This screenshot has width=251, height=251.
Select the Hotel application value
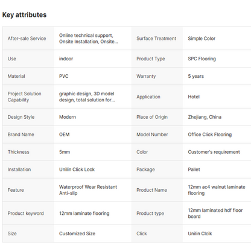[194, 97]
